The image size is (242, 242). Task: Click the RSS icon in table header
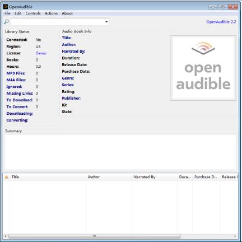coord(7,177)
